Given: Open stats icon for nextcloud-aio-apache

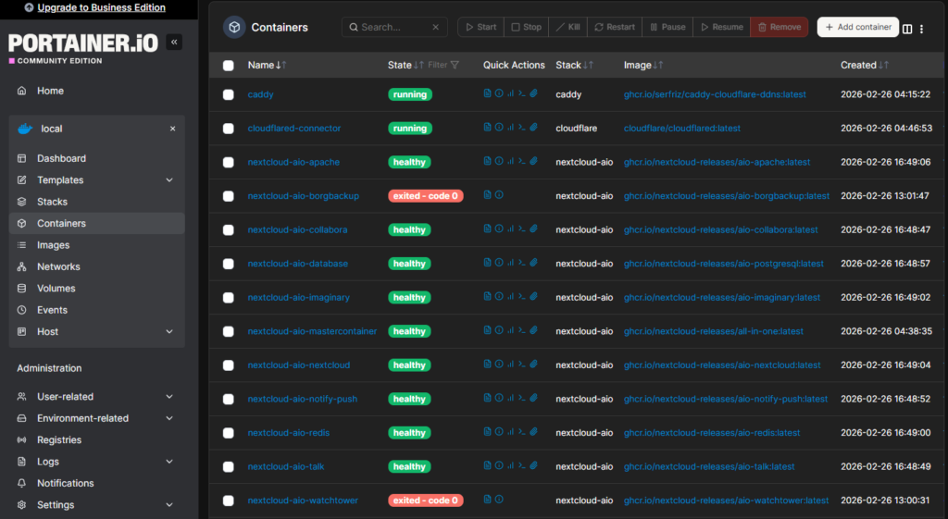Looking at the screenshot, I should click(510, 162).
